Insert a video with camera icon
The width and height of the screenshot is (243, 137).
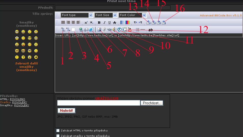tap(109, 30)
